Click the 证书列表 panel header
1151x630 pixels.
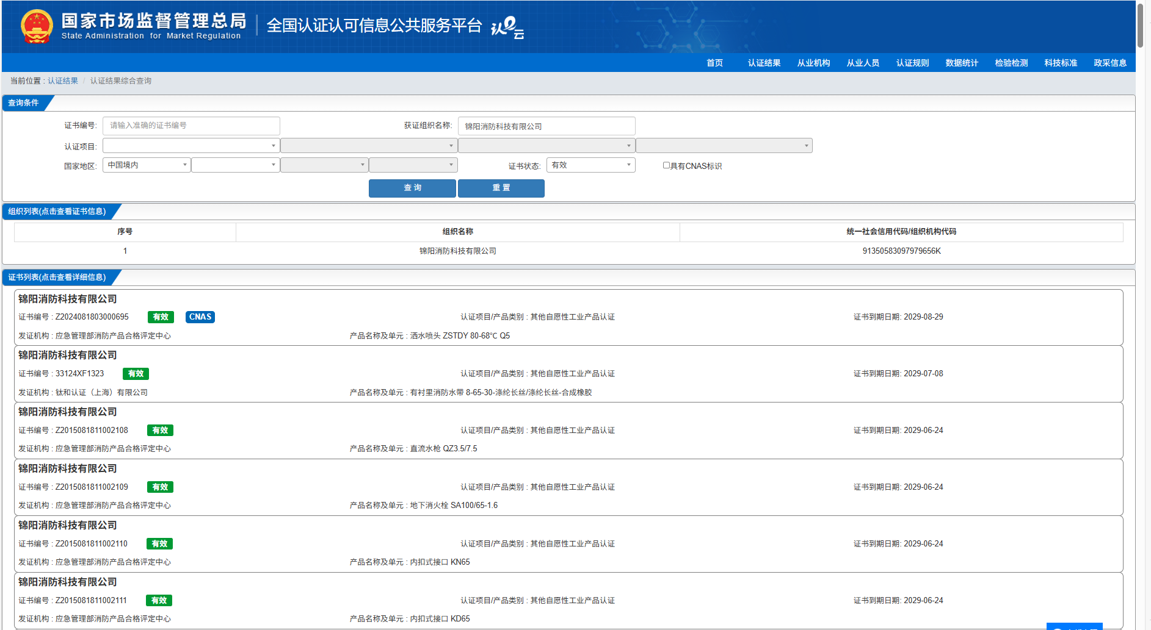(x=57, y=277)
